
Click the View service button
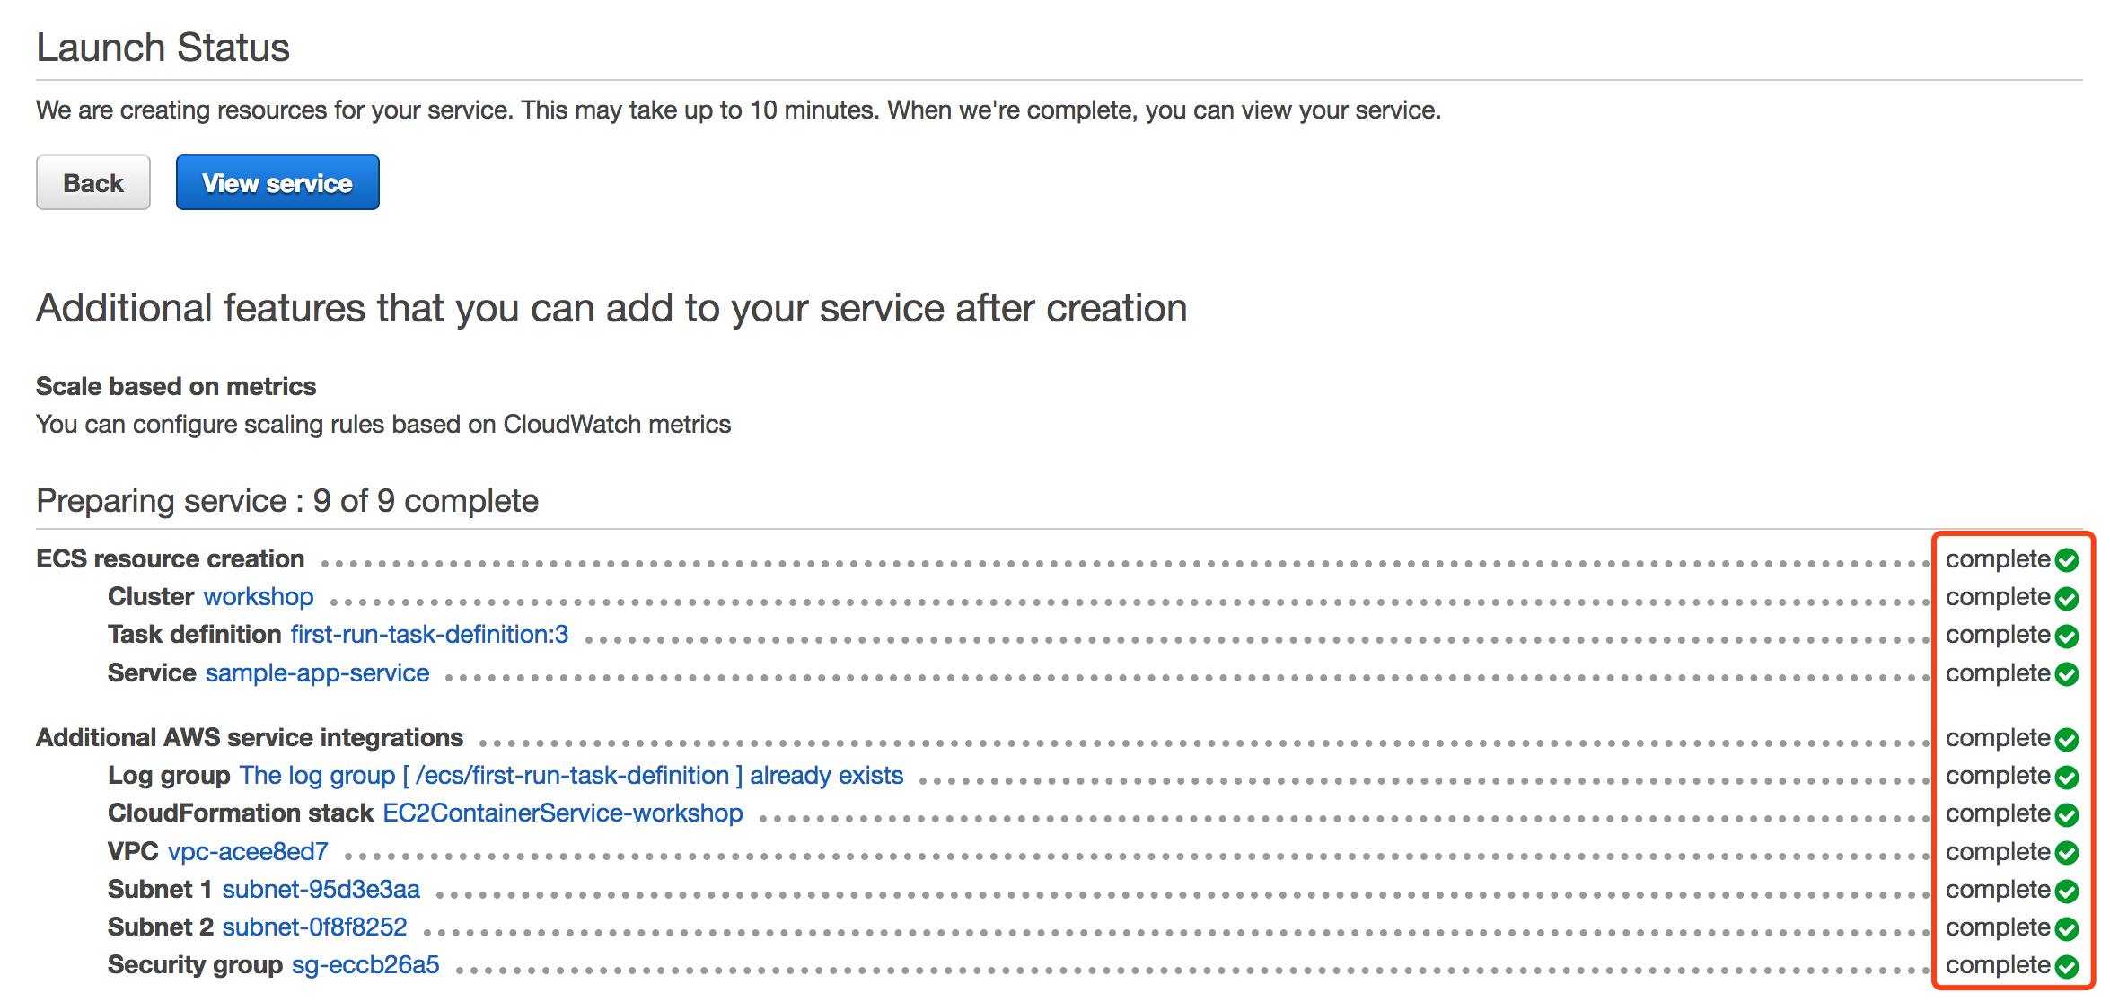tap(277, 182)
